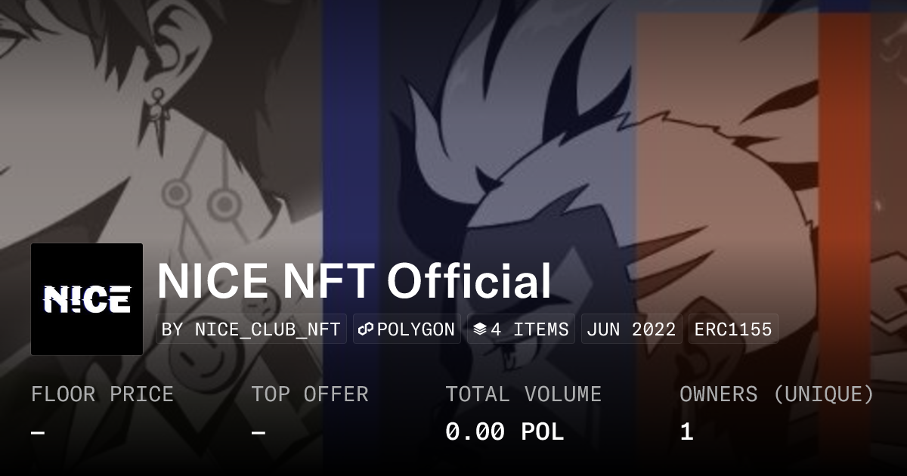
Task: Click the Polygon chain link icon
Action: click(366, 329)
